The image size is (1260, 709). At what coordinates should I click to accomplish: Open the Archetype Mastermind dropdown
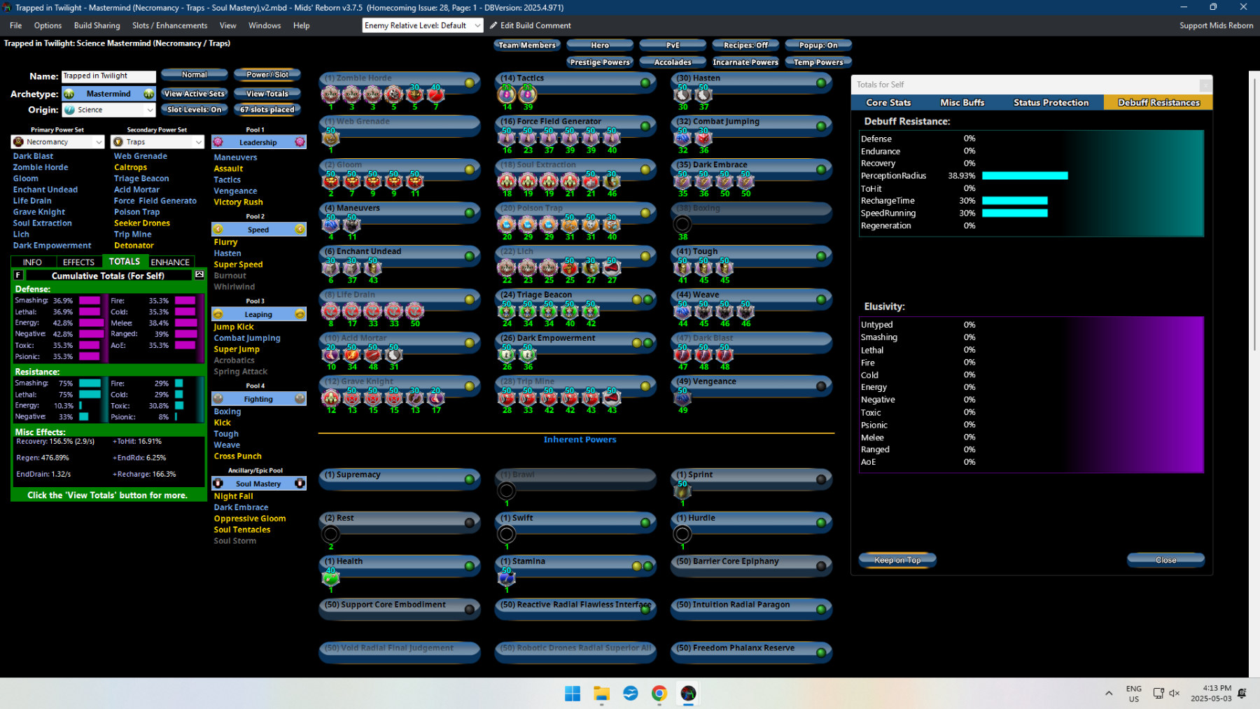108,94
